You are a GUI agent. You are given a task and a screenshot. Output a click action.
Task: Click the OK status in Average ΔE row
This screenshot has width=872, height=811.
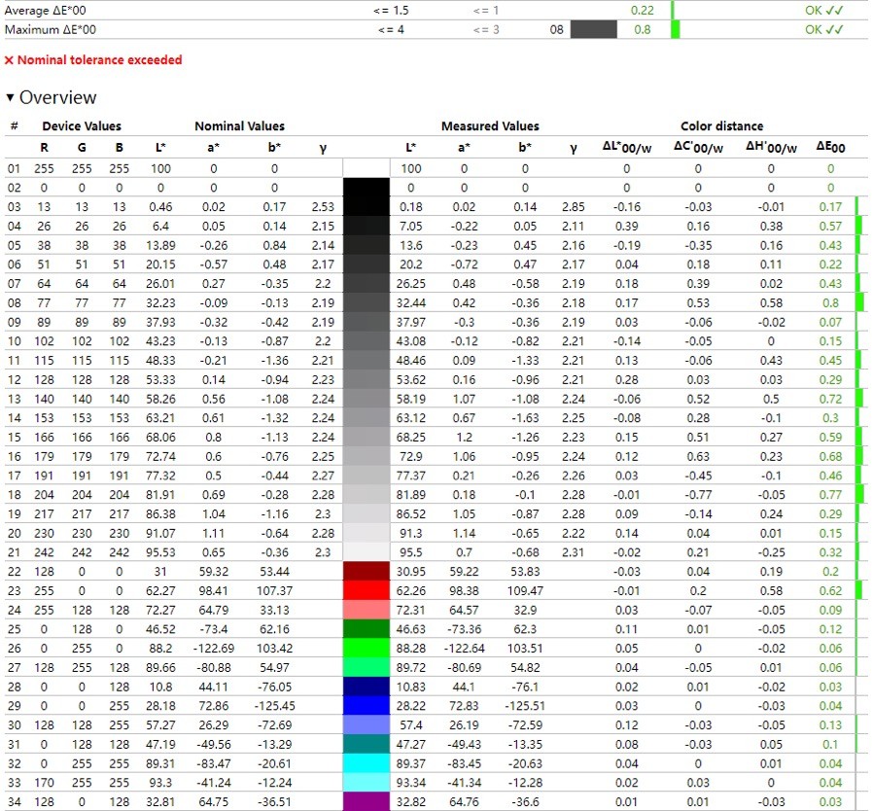[824, 10]
